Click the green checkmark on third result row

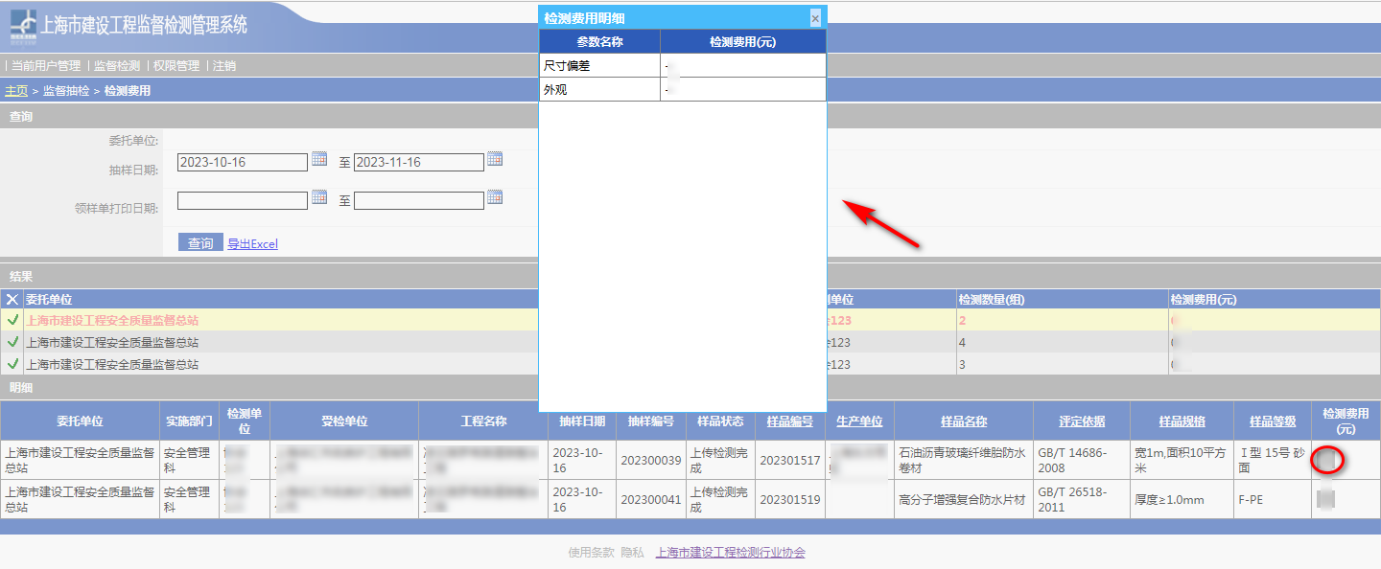click(12, 364)
